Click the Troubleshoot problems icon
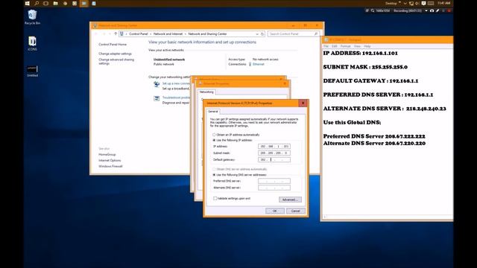This screenshot has height=268, width=477. click(x=157, y=98)
